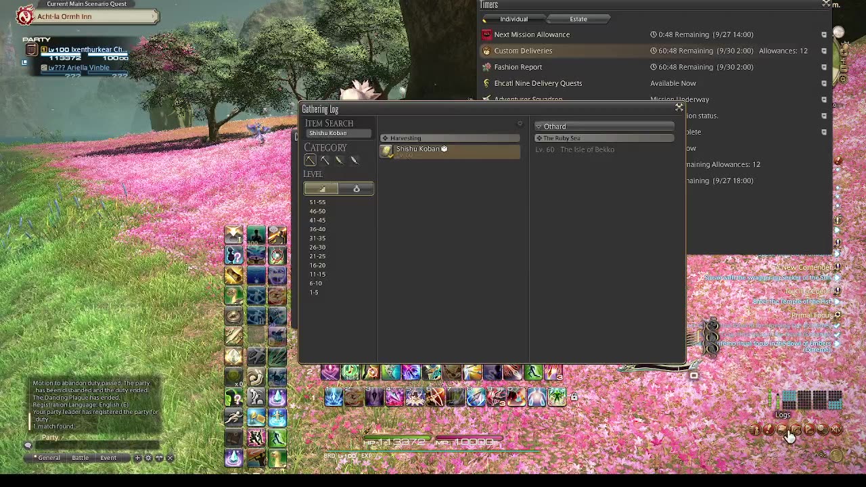Close the Gathering Log window
This screenshot has width=866, height=487.
679,108
